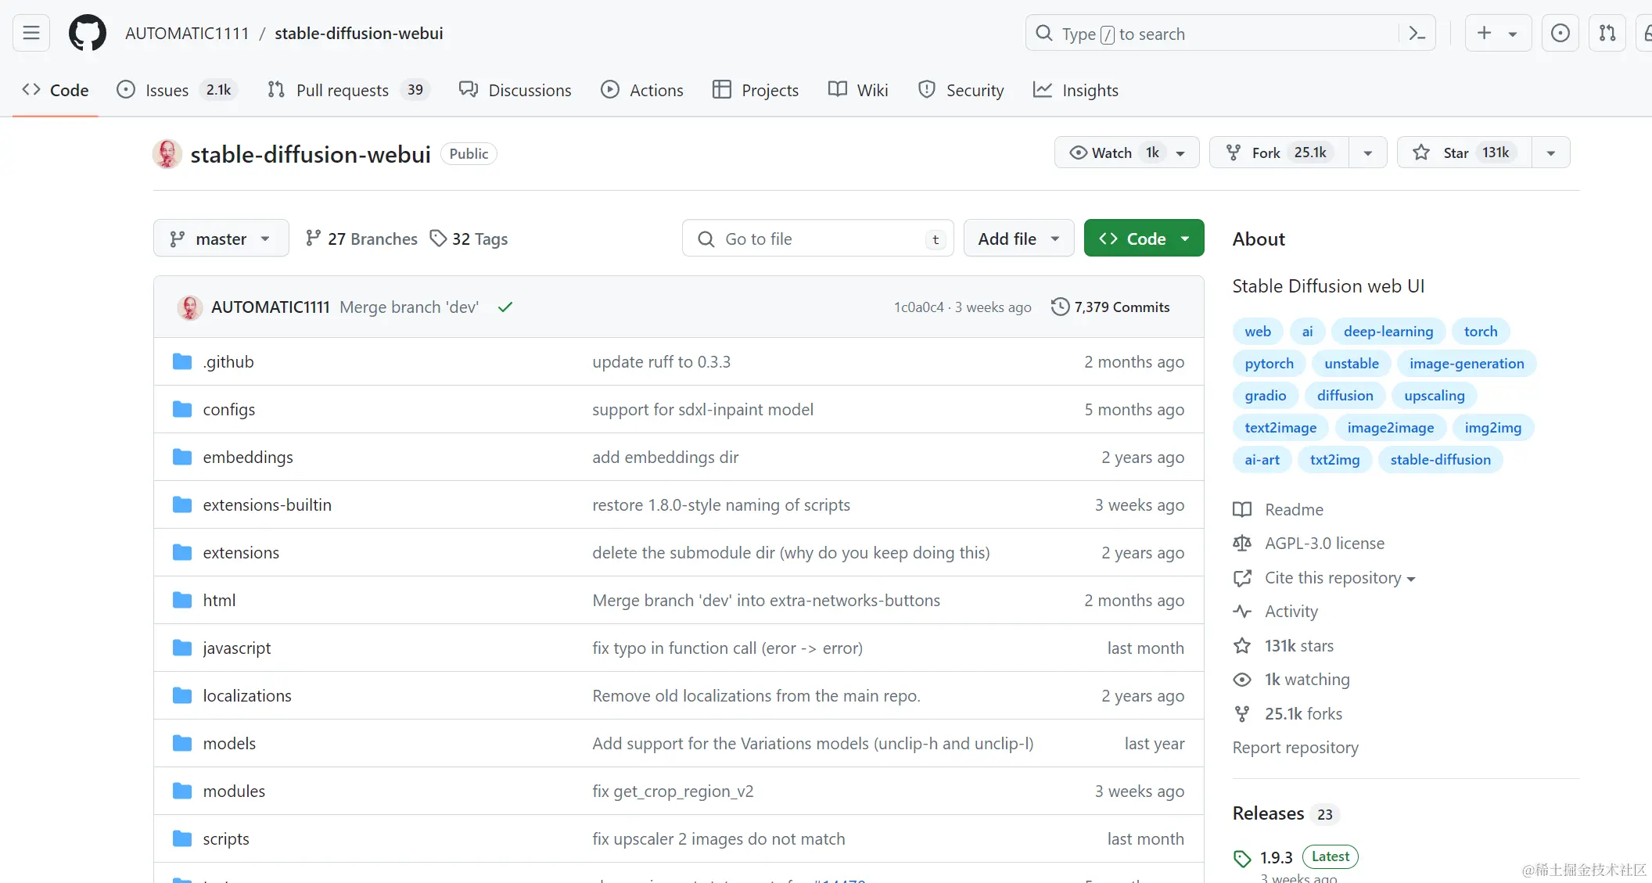Open the Discussions tab
The width and height of the screenshot is (1652, 883).
tap(515, 90)
